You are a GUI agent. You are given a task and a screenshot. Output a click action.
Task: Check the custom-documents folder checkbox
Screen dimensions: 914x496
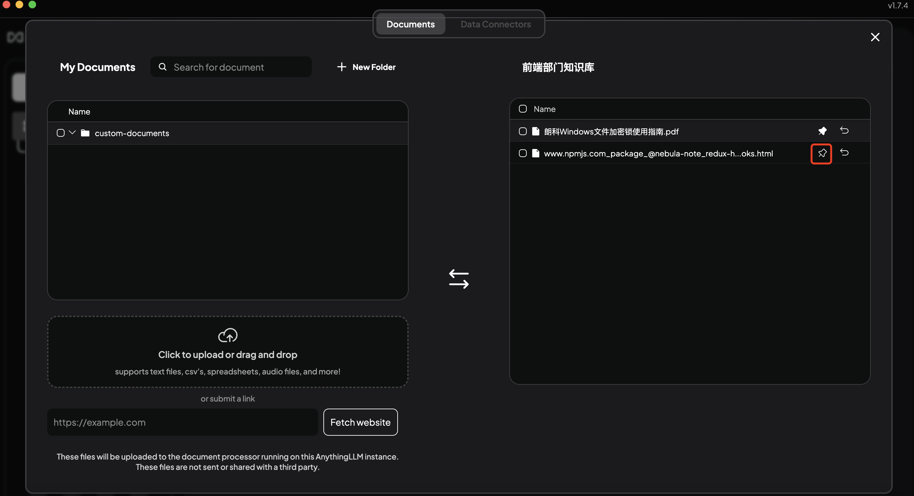click(x=61, y=133)
